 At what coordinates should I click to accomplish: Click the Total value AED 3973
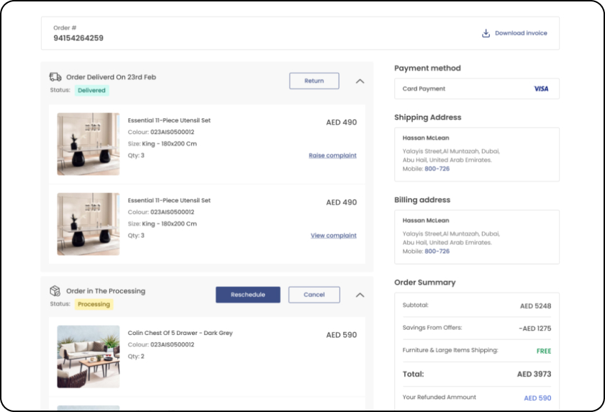pyautogui.click(x=534, y=374)
